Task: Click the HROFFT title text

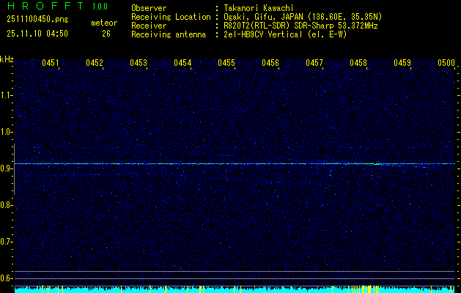Action: (40, 7)
